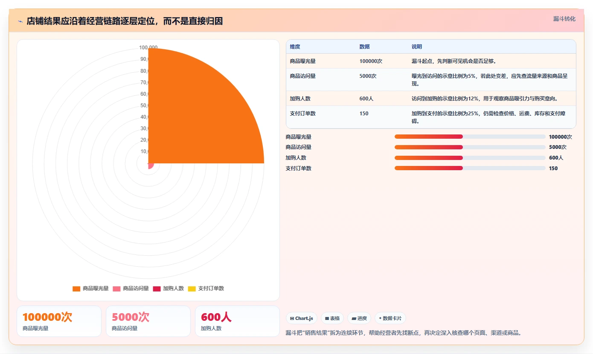
Task: Click the 5000次 data card
Action: pyautogui.click(x=148, y=321)
